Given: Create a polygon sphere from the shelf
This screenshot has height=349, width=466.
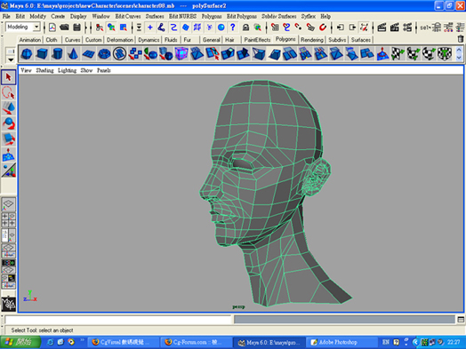Looking at the screenshot, I should (x=27, y=54).
